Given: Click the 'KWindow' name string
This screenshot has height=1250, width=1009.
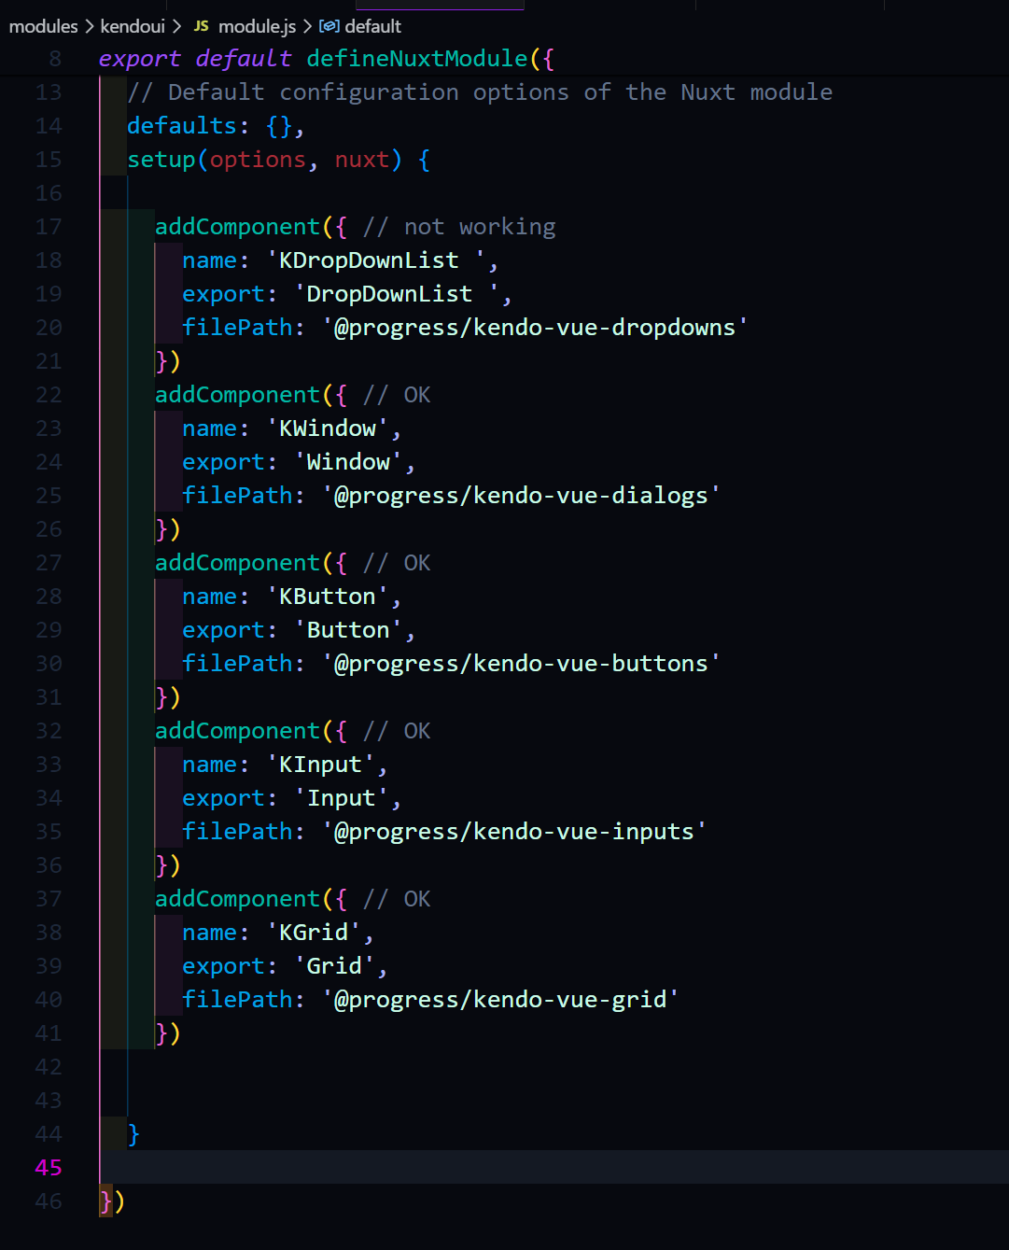Looking at the screenshot, I should click(327, 428).
